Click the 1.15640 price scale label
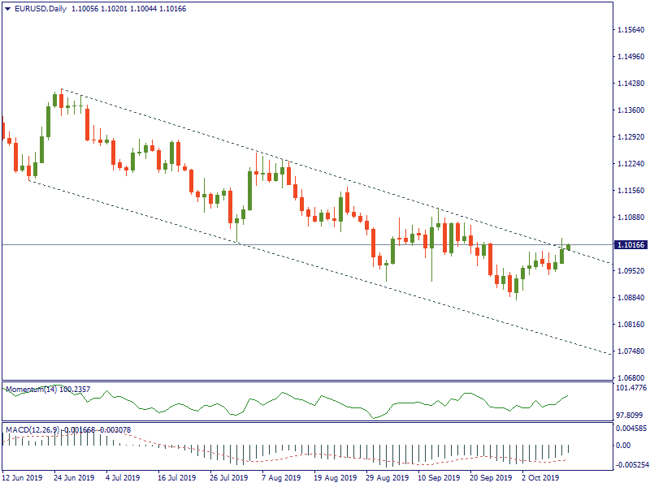The image size is (650, 487). [x=630, y=30]
